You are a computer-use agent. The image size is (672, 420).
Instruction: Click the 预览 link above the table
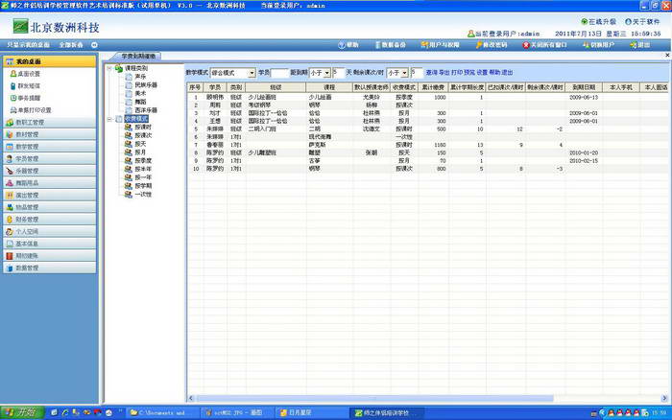pos(469,73)
